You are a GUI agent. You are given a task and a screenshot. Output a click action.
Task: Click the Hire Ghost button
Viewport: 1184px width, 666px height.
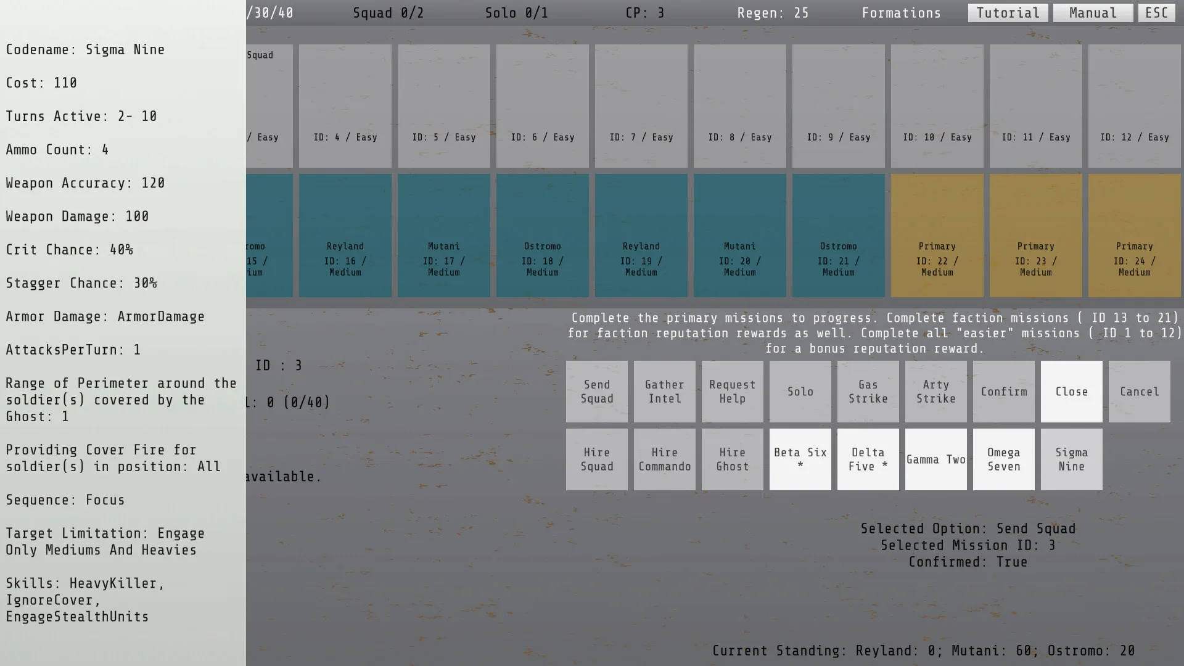pos(733,459)
